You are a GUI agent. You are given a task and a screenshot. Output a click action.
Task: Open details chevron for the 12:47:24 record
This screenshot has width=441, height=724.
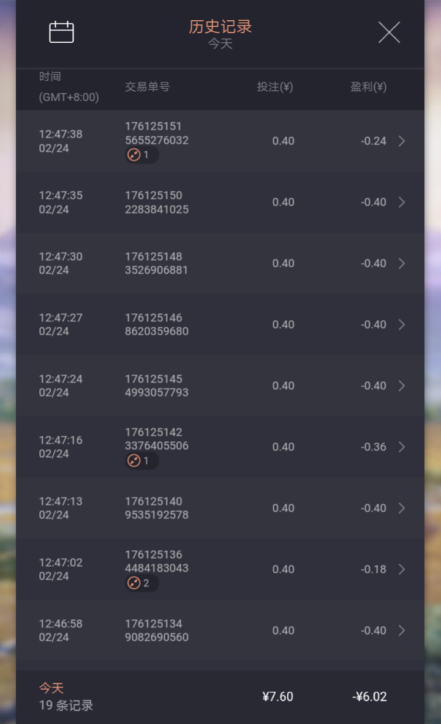[402, 386]
